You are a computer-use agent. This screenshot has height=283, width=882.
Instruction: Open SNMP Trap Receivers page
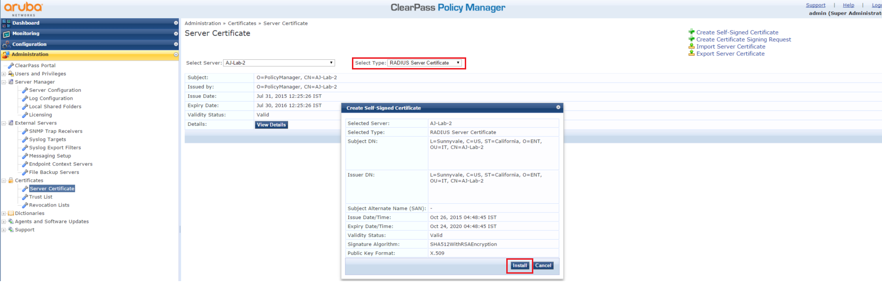[x=55, y=131]
